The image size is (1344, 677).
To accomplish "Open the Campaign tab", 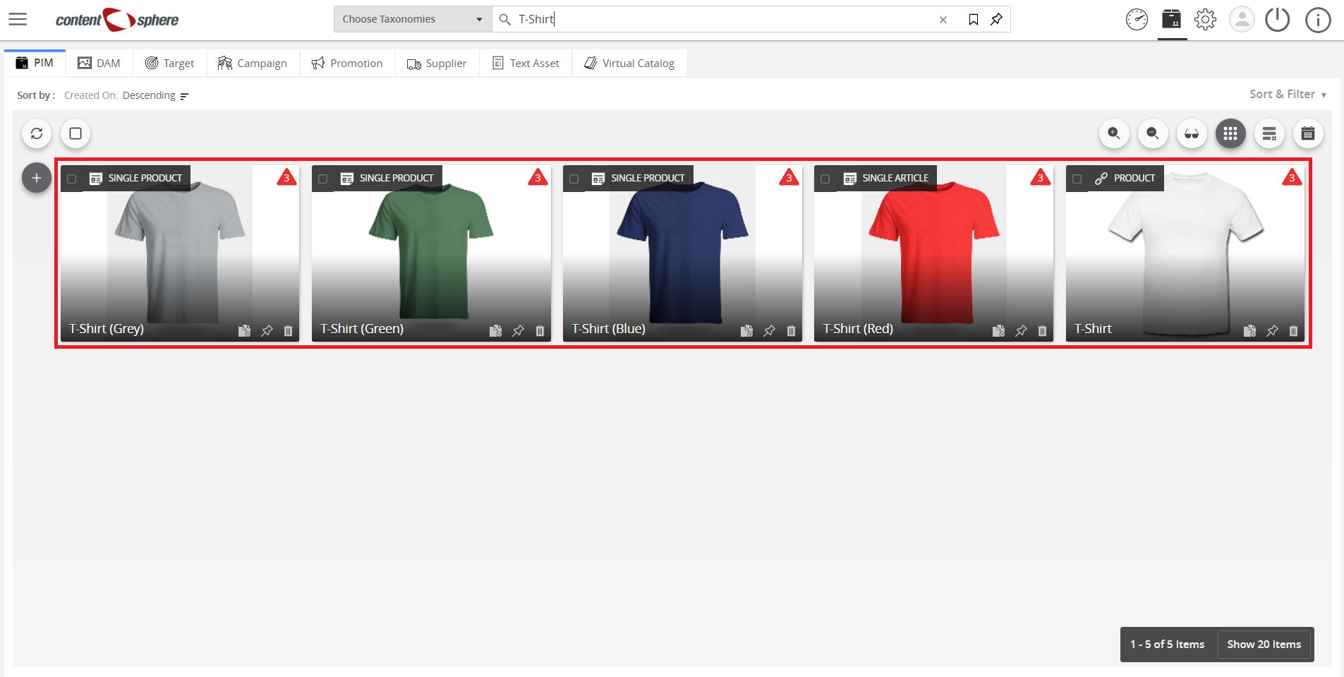I will [x=253, y=63].
